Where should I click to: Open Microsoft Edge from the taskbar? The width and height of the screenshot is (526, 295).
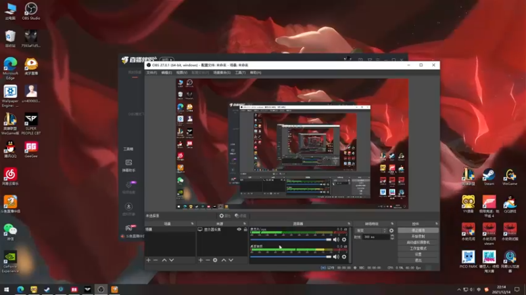(20, 289)
